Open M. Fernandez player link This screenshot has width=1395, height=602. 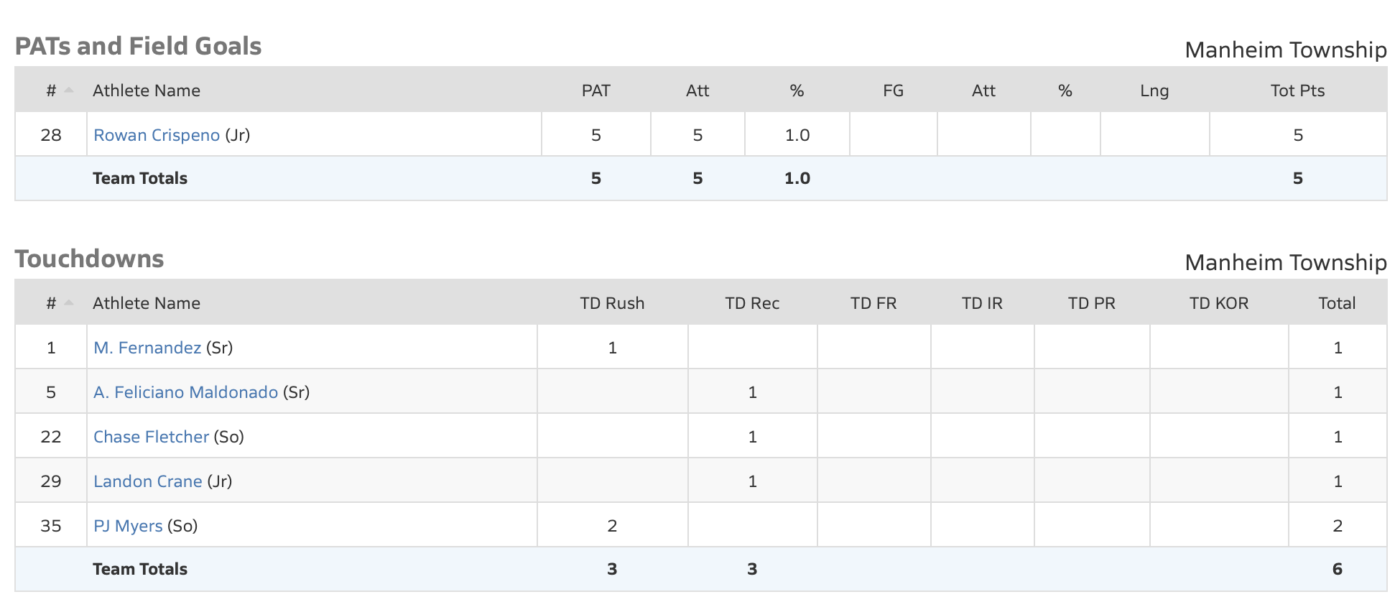[x=147, y=348]
